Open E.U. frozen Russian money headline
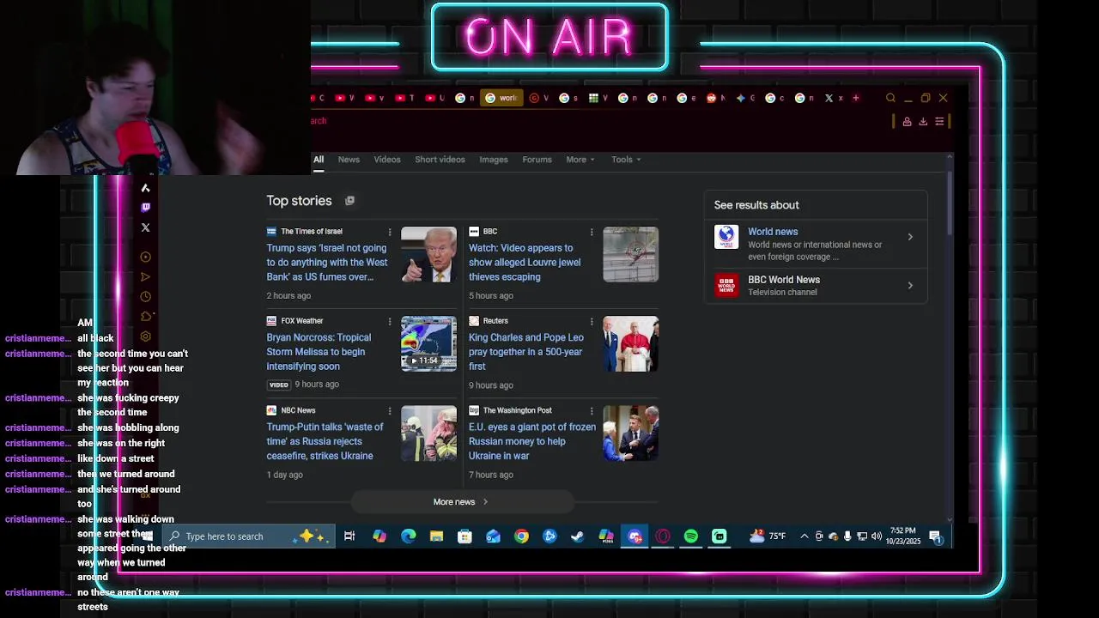Image resolution: width=1099 pixels, height=618 pixels. (532, 441)
